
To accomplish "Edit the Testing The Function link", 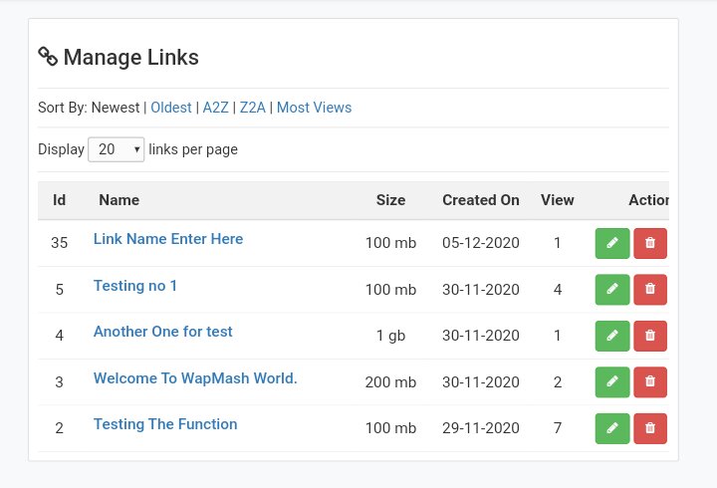I will point(612,428).
